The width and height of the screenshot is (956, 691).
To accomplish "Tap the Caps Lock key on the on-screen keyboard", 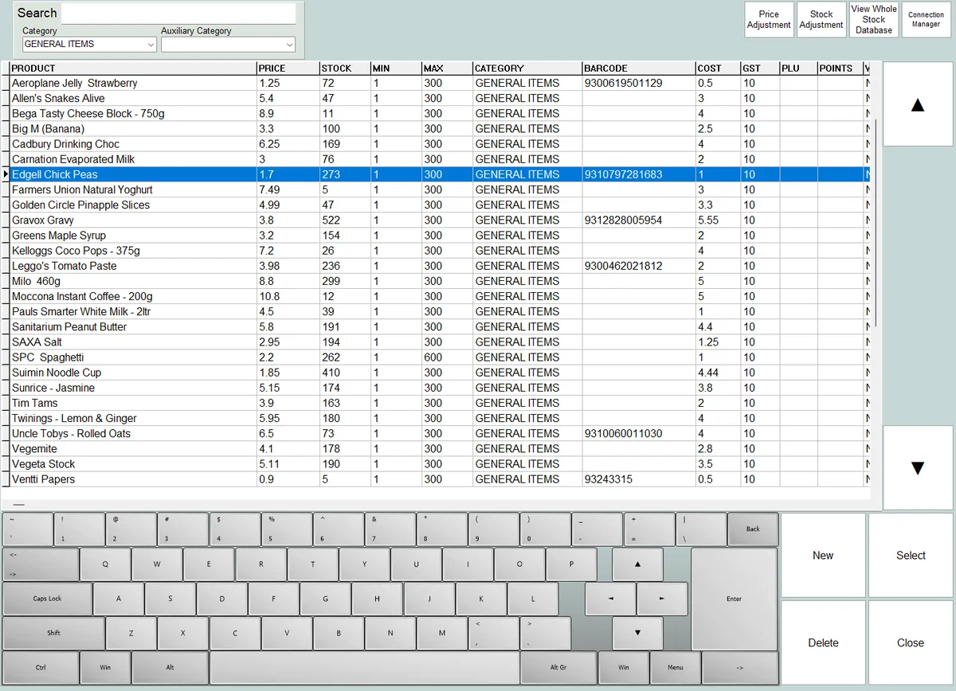I will coord(47,599).
